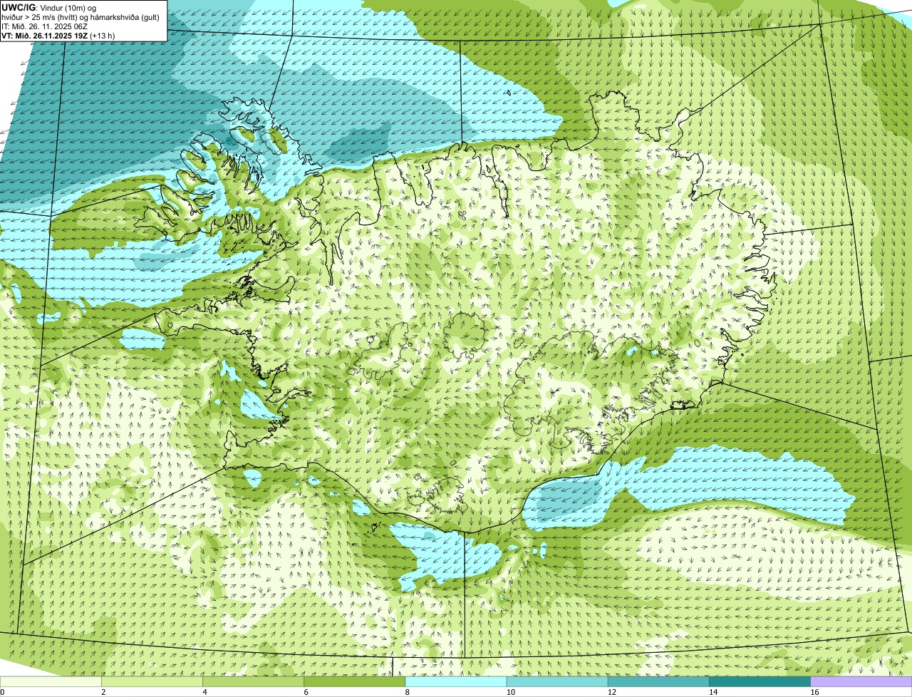Click the initial time 'IT: Mið. 26. 11. 2025 06Z'
Screen dimensions: 912x697
(46, 26)
